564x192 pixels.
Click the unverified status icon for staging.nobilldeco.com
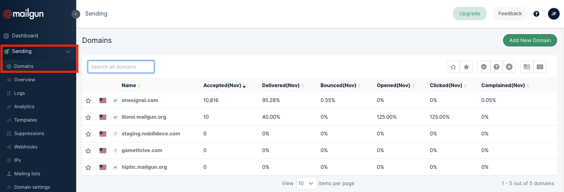coord(115,134)
